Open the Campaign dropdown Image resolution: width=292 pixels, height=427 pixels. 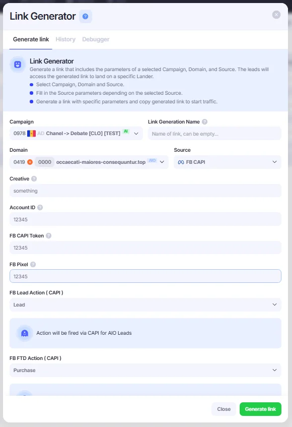point(76,134)
